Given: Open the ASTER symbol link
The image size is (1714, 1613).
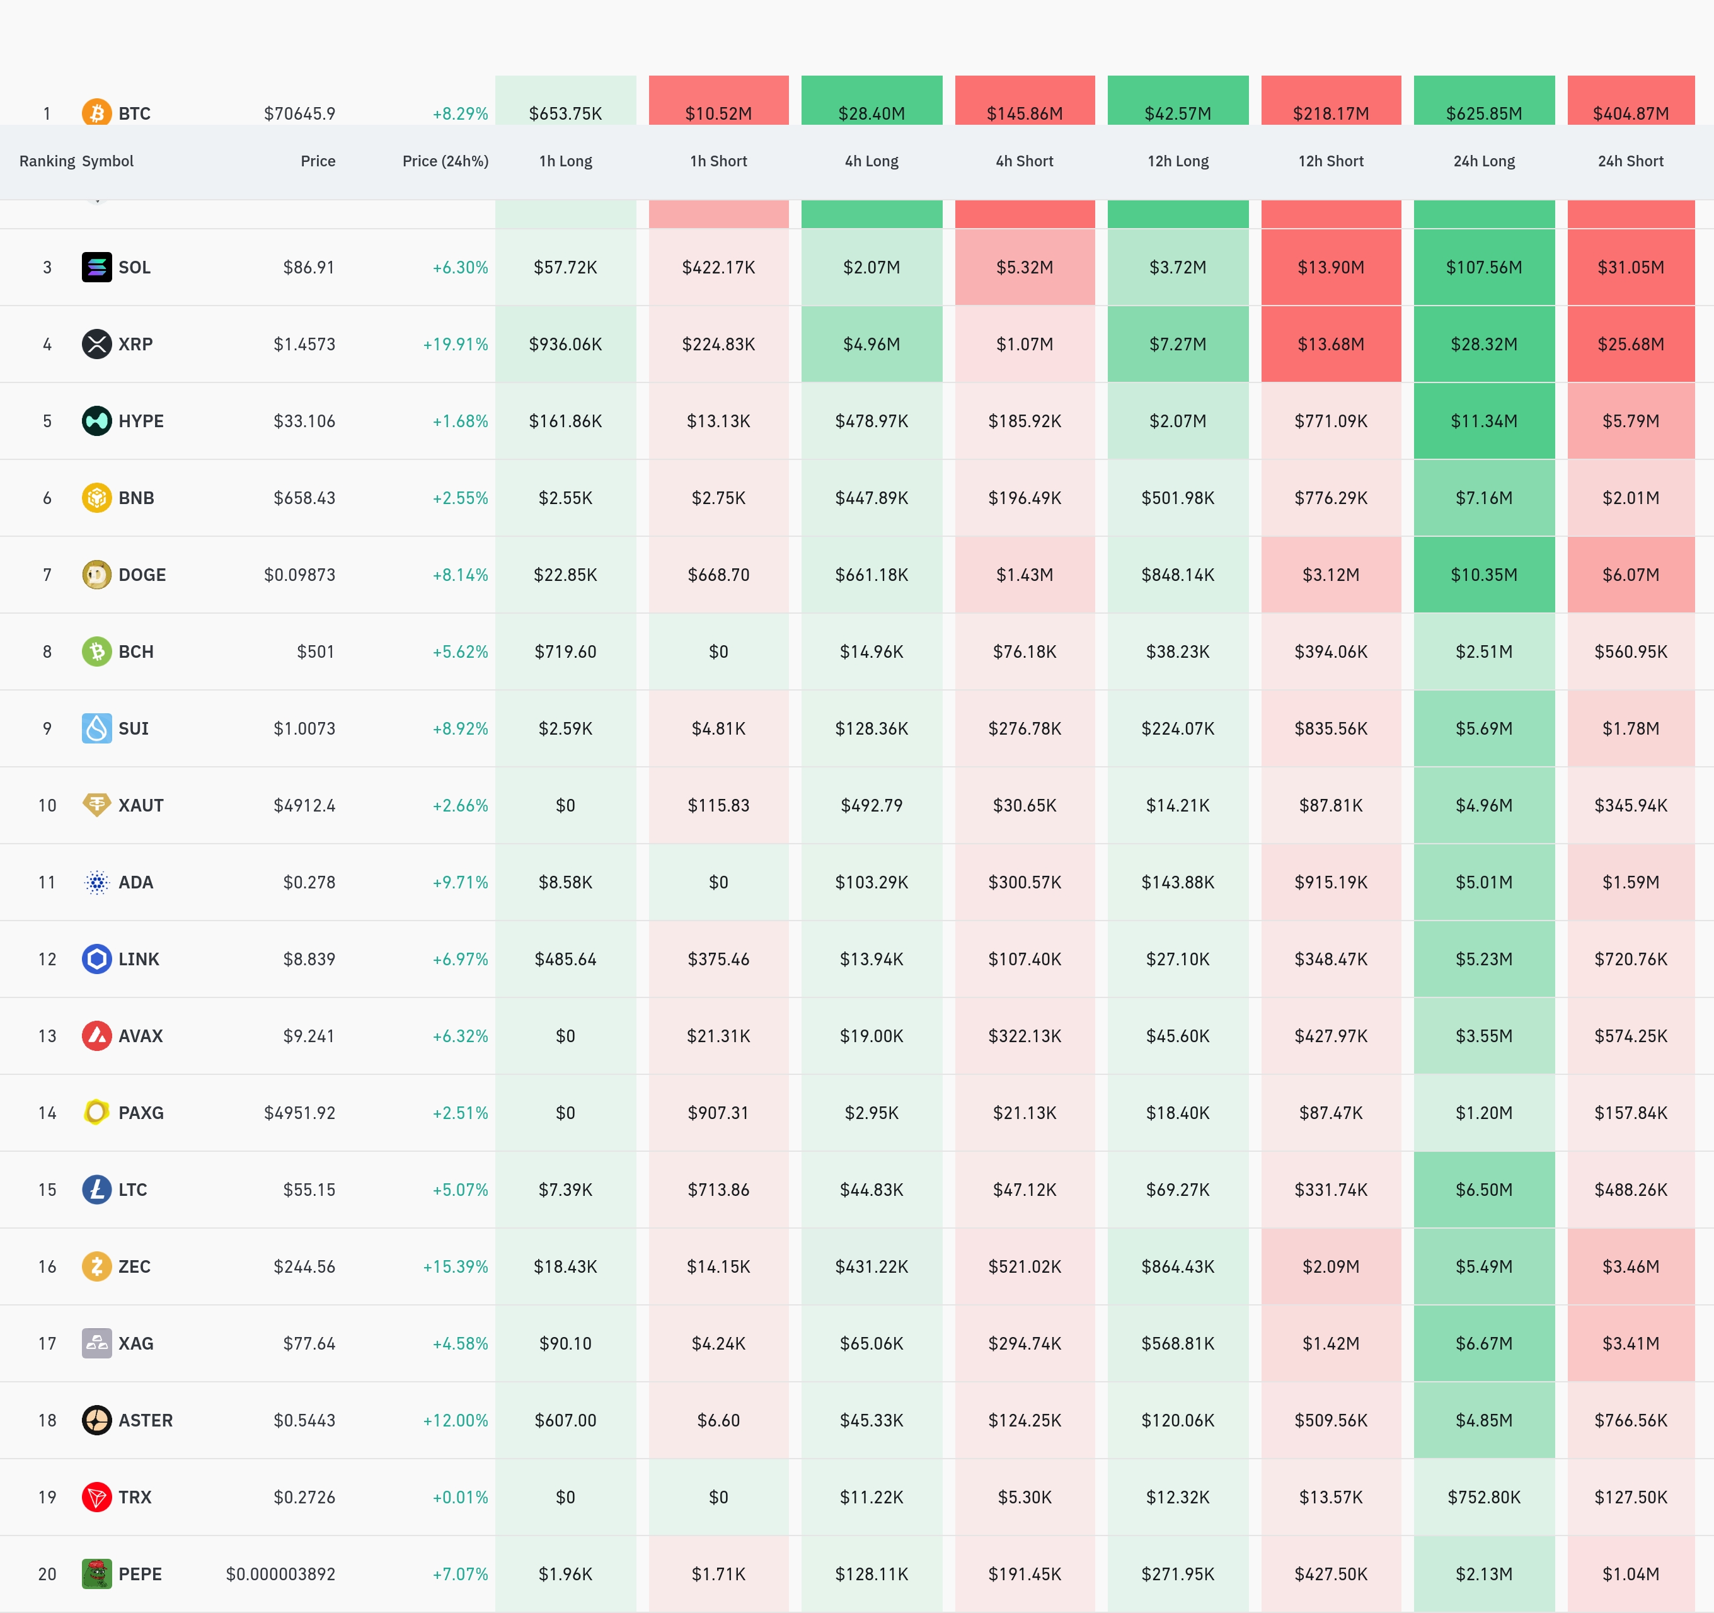Looking at the screenshot, I should click(145, 1420).
